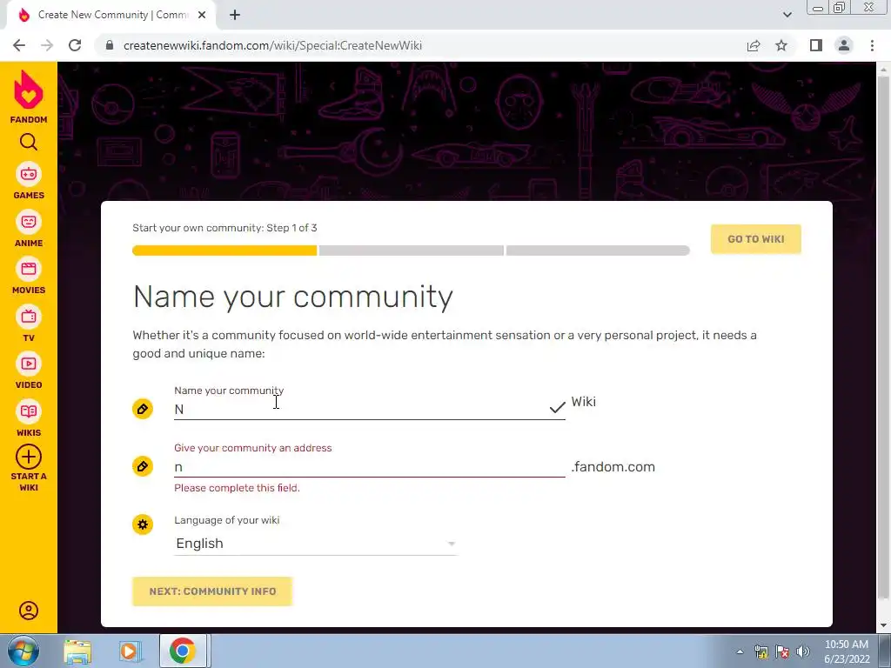Show hidden system tray icons
Screen dimensions: 891x668
[740, 651]
